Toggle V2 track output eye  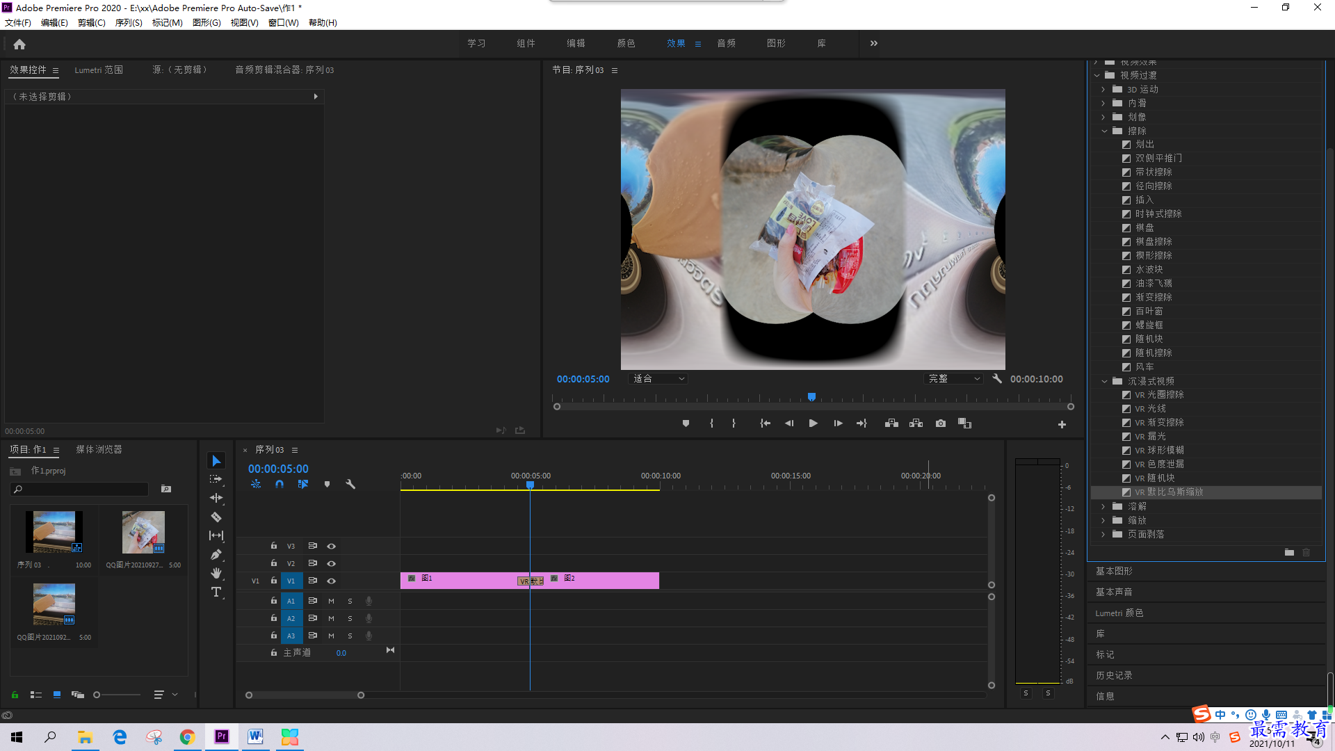coord(332,563)
